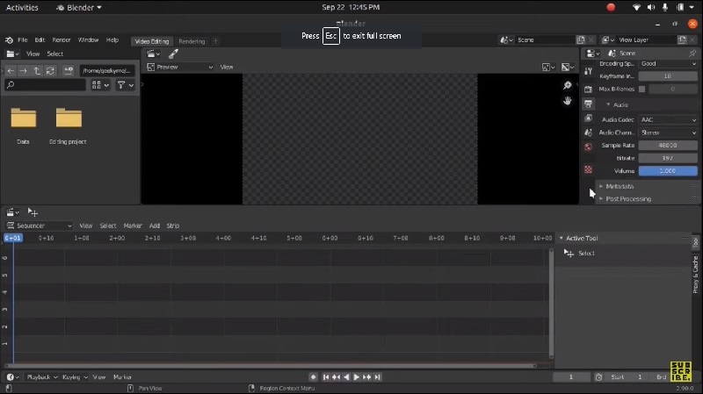
Task: Jump to next keyframe
Action: click(x=367, y=377)
